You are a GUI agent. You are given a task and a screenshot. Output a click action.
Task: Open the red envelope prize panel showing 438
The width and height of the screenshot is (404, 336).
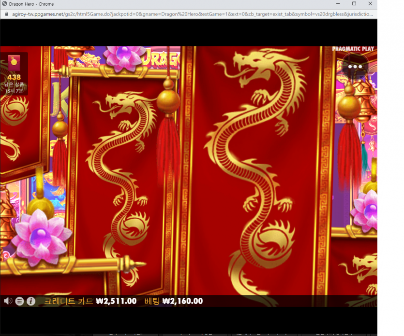click(14, 73)
